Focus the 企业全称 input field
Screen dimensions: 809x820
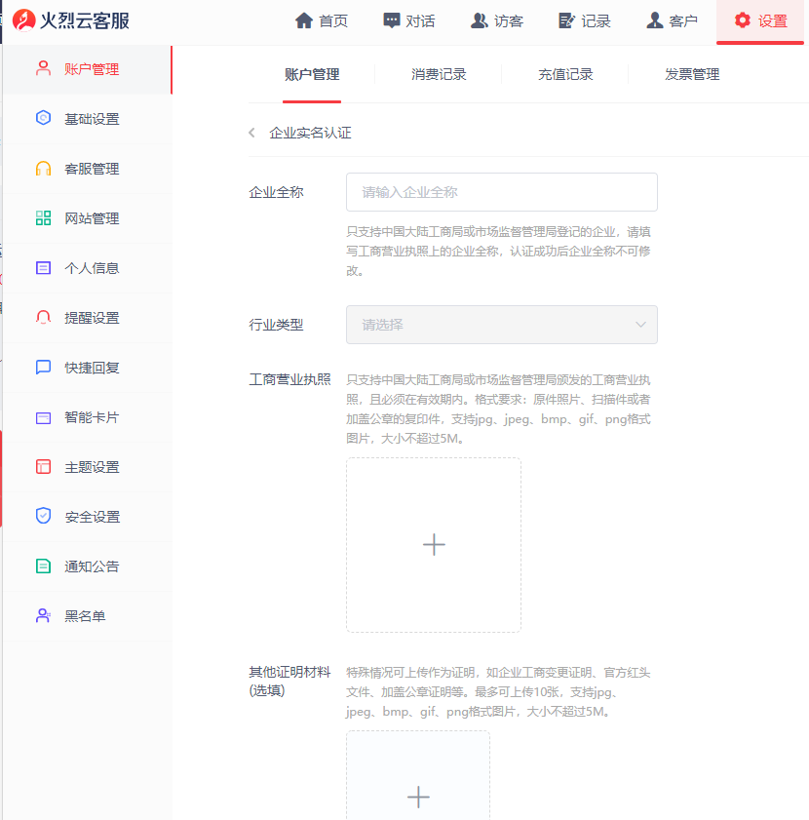click(x=502, y=192)
